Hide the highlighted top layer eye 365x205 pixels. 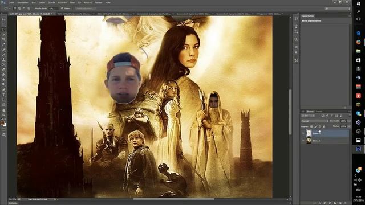[x=303, y=133]
